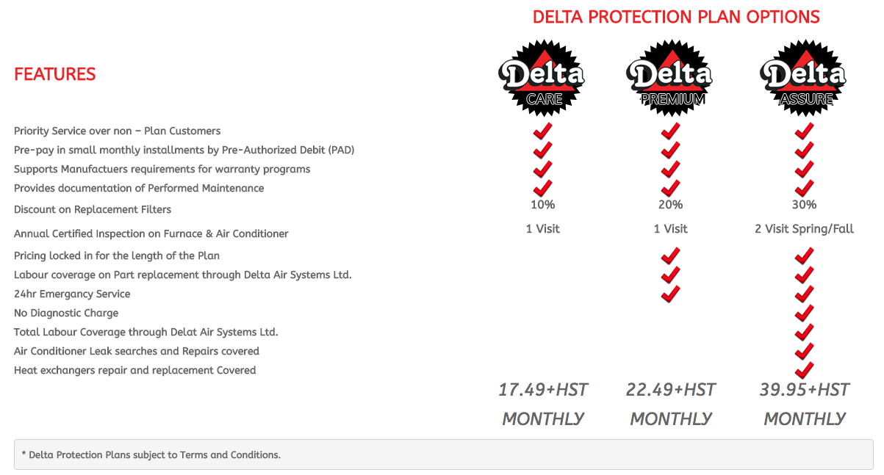Click Performed Maintenance checkmark under Delta Care
Image resolution: width=884 pixels, height=475 pixels.
(x=542, y=188)
